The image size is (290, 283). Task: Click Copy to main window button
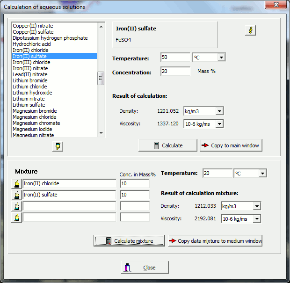coord(231,145)
